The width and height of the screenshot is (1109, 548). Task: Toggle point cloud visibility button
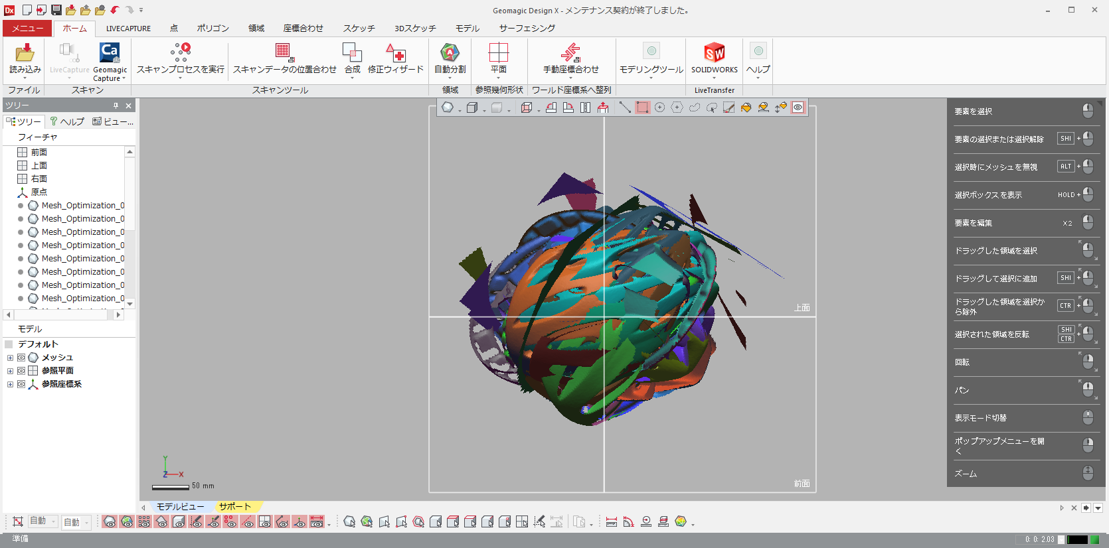tap(144, 522)
